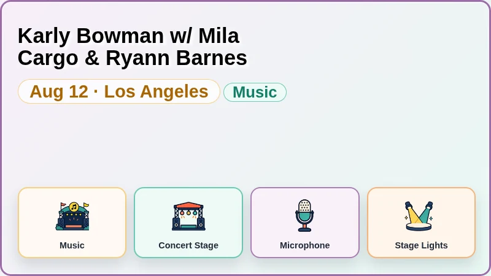The width and height of the screenshot is (491, 276).
Task: Click the green Music category tag
Action: (255, 93)
